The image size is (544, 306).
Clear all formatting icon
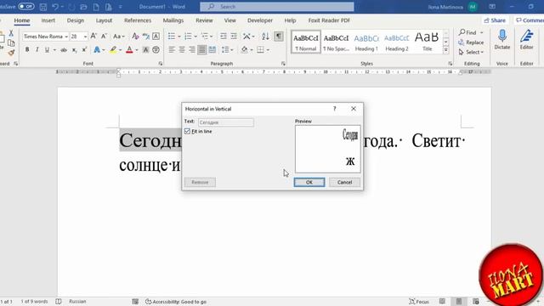click(x=136, y=36)
